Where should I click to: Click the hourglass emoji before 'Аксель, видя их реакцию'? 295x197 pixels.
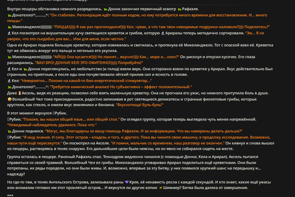click(x=20, y=93)
